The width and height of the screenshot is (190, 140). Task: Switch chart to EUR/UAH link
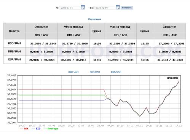point(116,72)
